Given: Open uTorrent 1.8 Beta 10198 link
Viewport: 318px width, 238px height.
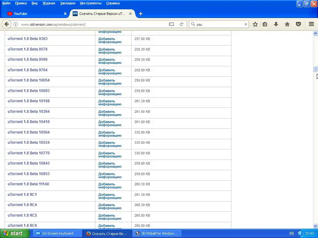Looking at the screenshot, I should pos(29,101).
